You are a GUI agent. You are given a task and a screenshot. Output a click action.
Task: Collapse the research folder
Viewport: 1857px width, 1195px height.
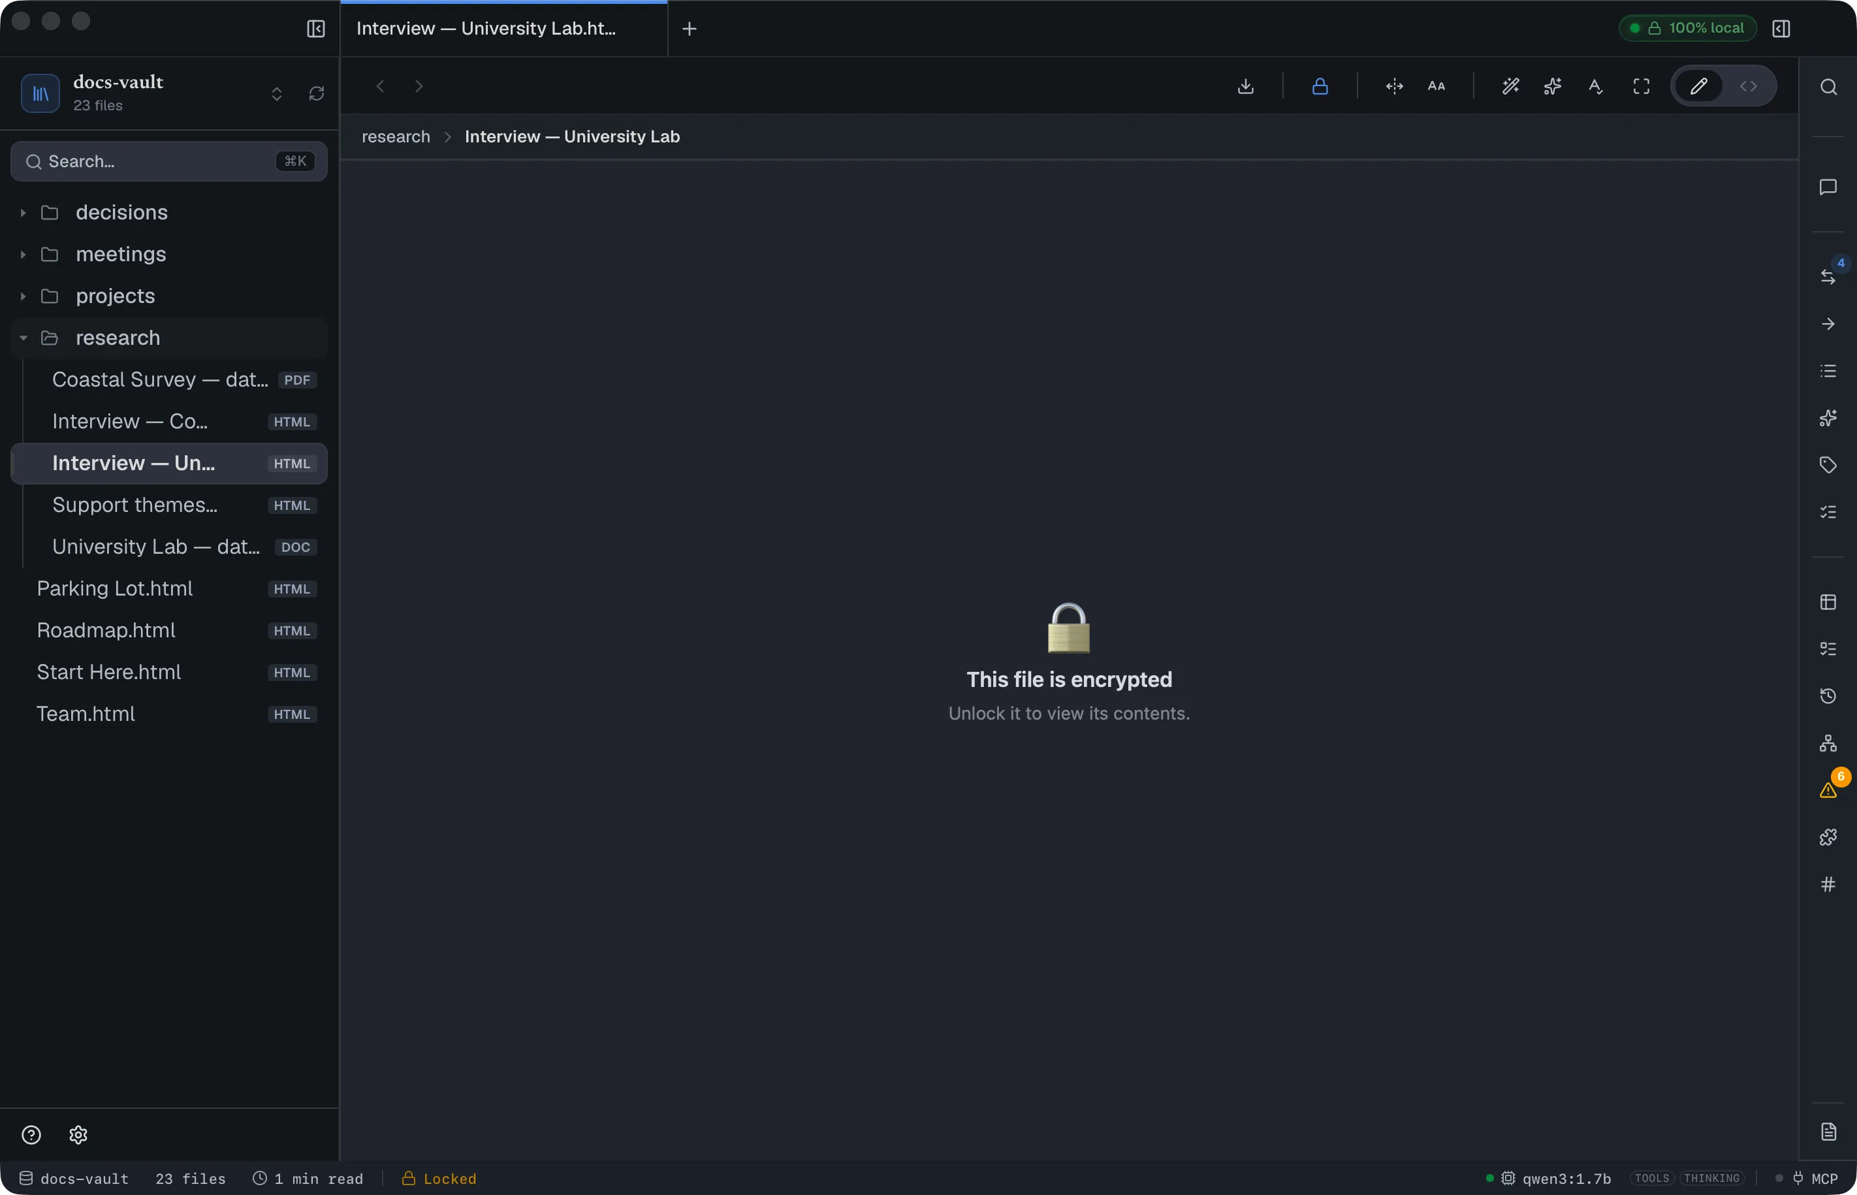pos(169,338)
